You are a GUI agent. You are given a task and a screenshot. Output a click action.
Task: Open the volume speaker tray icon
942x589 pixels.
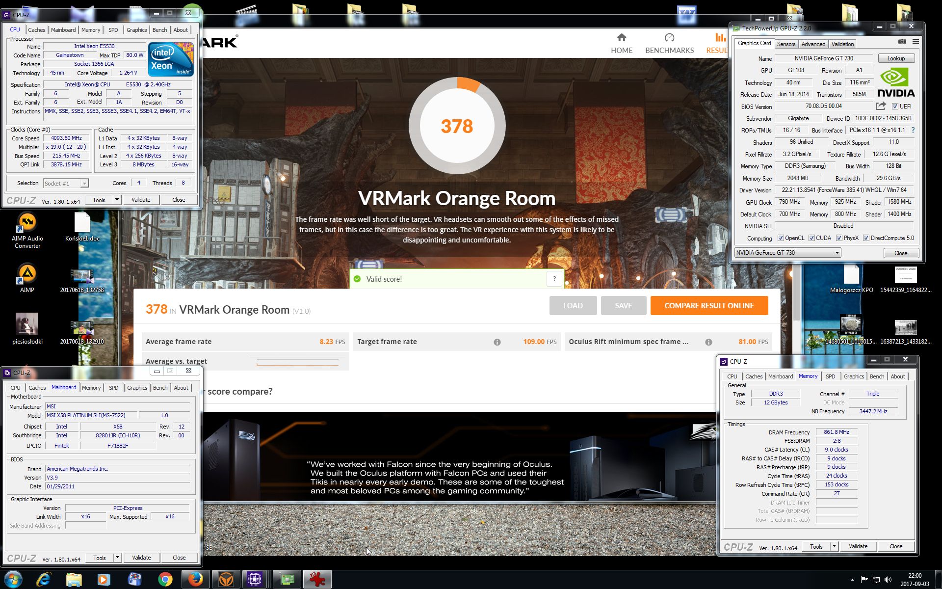(x=888, y=580)
